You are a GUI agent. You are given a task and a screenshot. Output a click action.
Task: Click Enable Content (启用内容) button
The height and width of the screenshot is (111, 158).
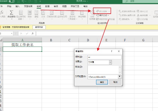[x=39, y=27]
